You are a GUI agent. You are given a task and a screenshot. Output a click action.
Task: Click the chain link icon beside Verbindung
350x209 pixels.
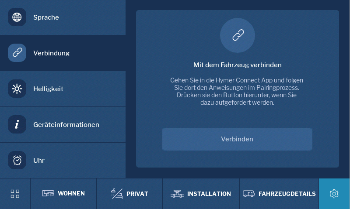pyautogui.click(x=17, y=53)
